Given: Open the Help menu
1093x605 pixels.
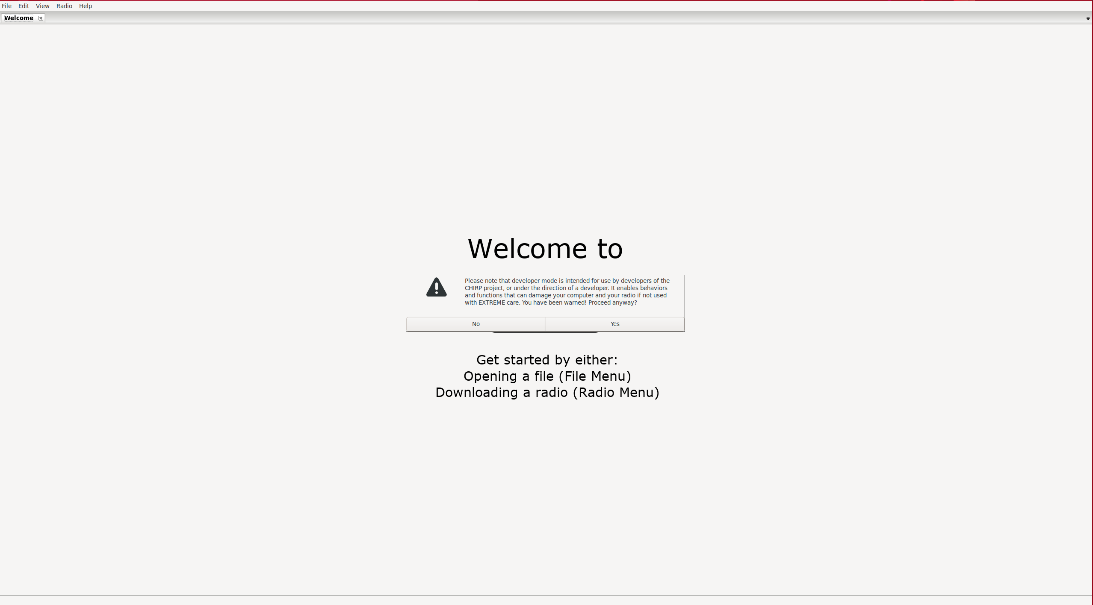Looking at the screenshot, I should pyautogui.click(x=85, y=6).
